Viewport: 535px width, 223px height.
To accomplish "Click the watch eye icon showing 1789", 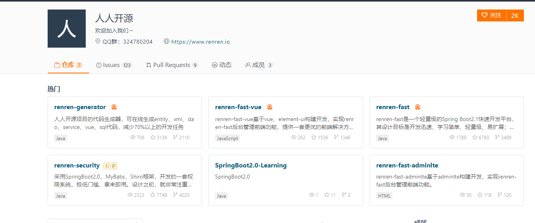I will click(x=452, y=137).
